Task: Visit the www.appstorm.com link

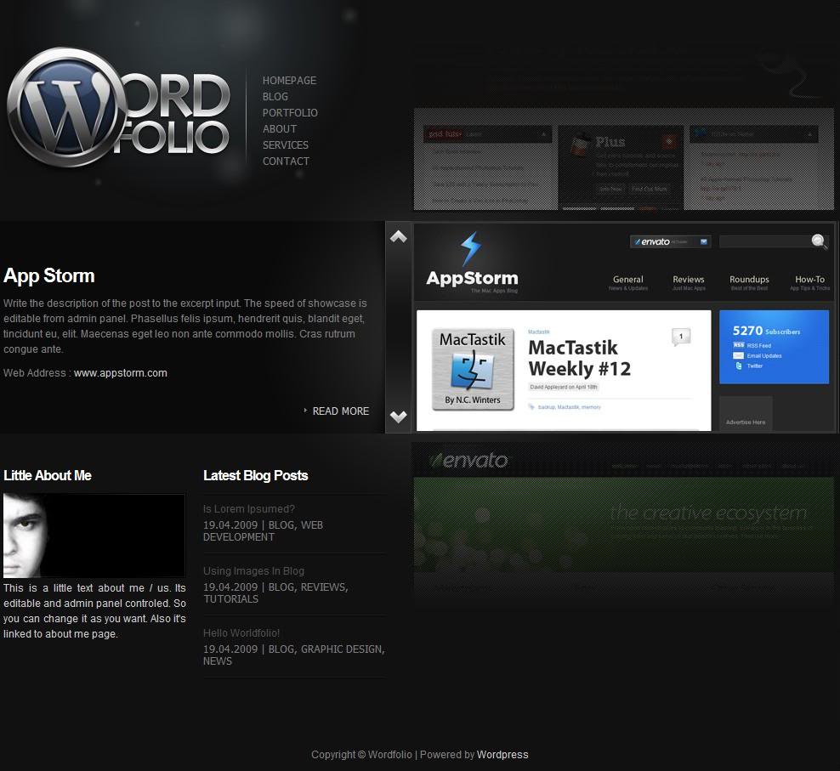Action: click(x=121, y=373)
